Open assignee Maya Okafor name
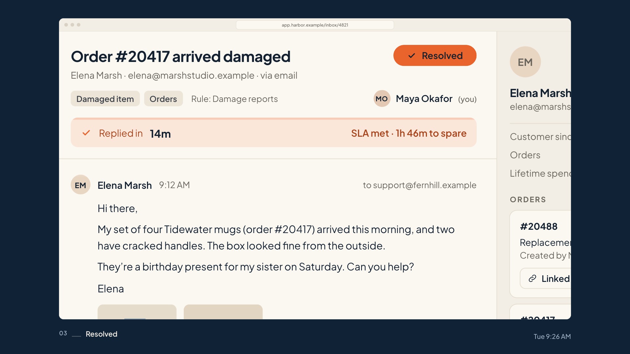 click(x=424, y=99)
